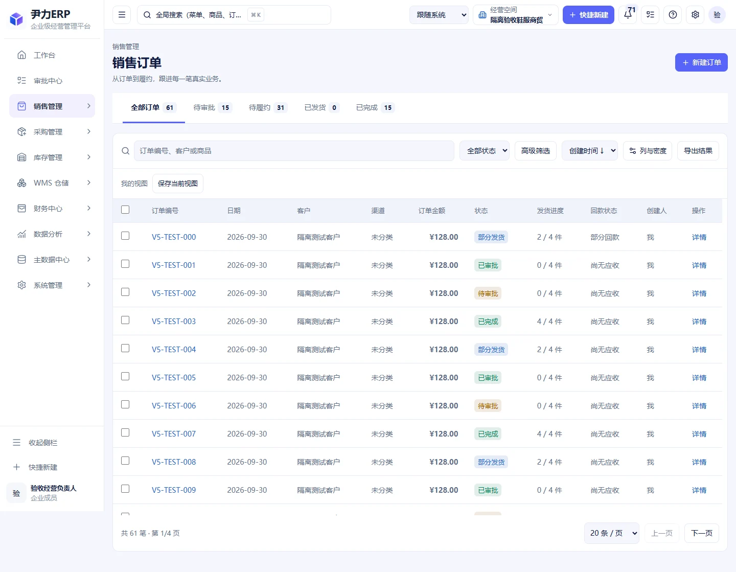Click the 数据分析 chart icon

[x=21, y=234]
